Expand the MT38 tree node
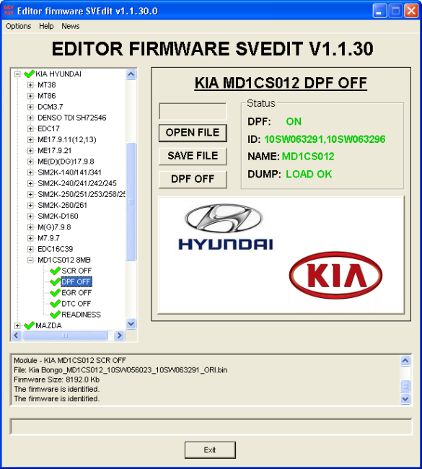This screenshot has width=422, height=469. click(x=30, y=85)
